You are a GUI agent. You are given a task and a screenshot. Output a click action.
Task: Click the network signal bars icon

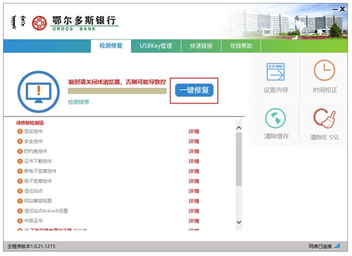point(337,246)
